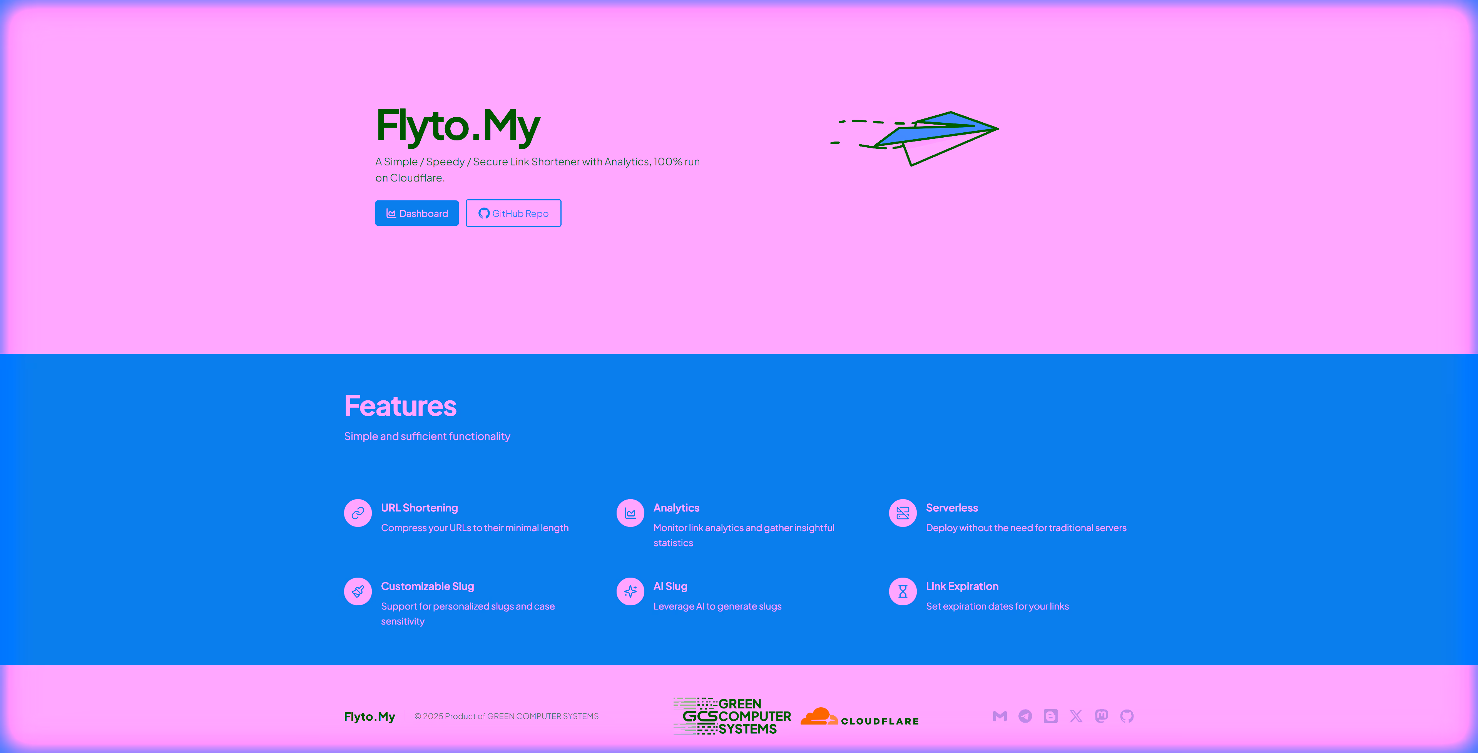Click the Serverless server-off icon
This screenshot has width=1478, height=753.
[x=903, y=513]
